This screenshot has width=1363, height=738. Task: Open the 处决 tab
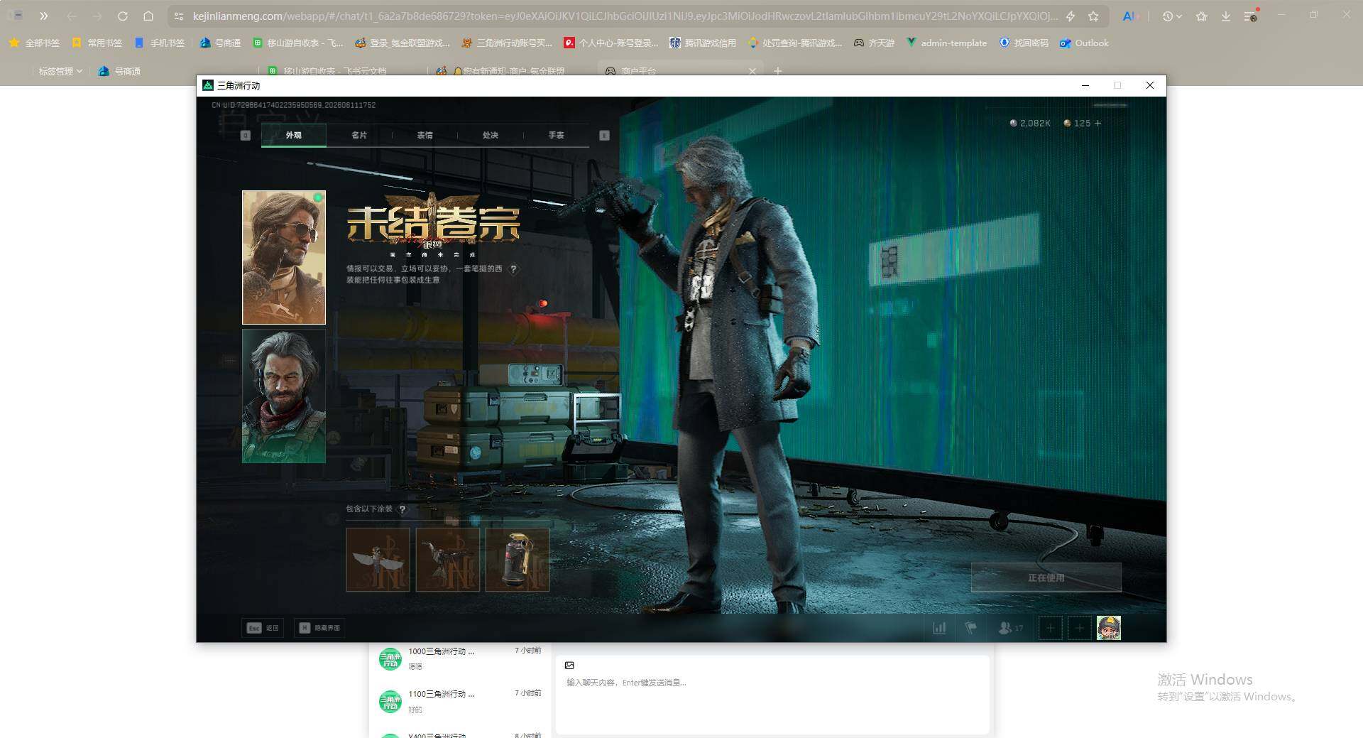click(x=491, y=135)
